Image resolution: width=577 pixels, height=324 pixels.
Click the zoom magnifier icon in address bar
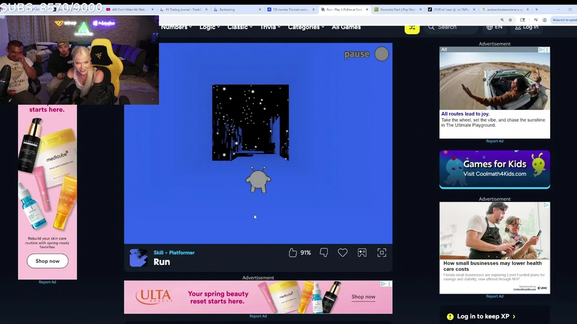[x=502, y=20]
